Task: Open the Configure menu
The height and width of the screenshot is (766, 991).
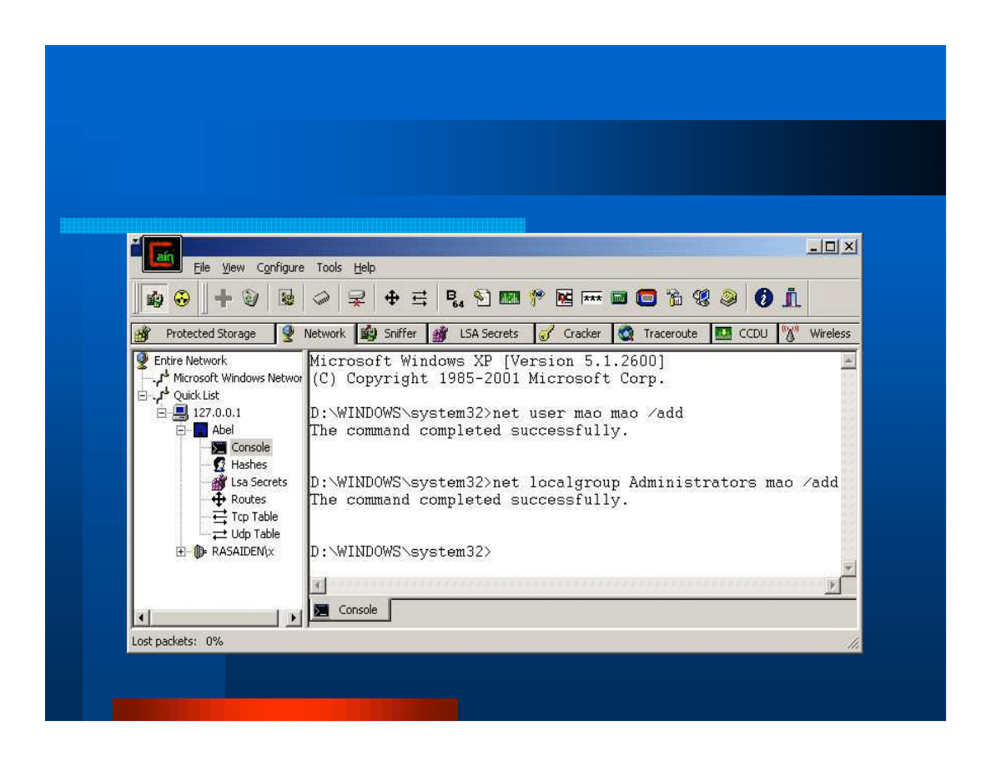Action: point(280,268)
